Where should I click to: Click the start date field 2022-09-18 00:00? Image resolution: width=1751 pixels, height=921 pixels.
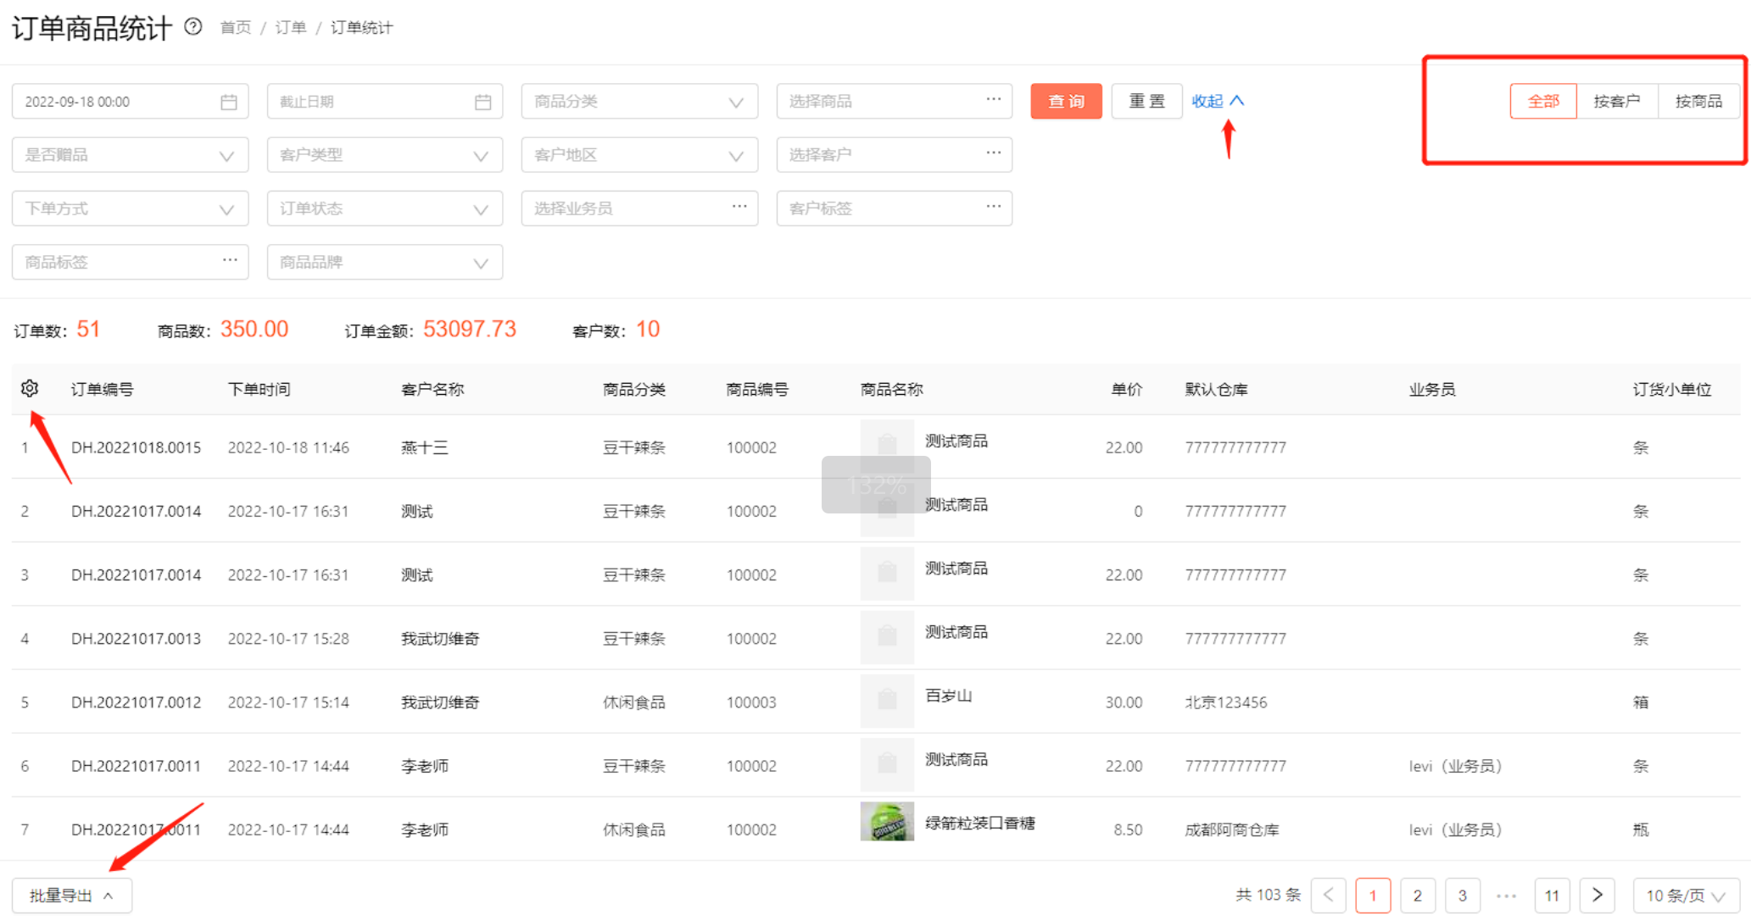click(x=131, y=102)
